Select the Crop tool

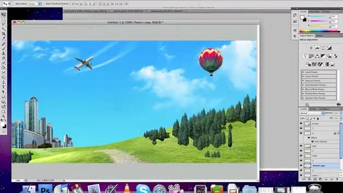pos(4,34)
